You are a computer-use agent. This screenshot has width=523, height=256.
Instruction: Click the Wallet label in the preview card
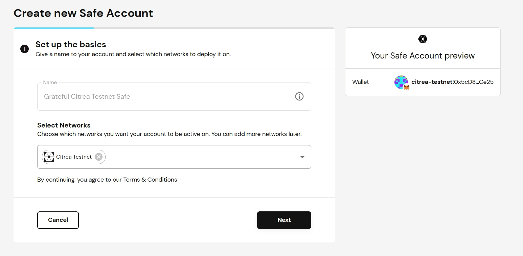pyautogui.click(x=360, y=82)
